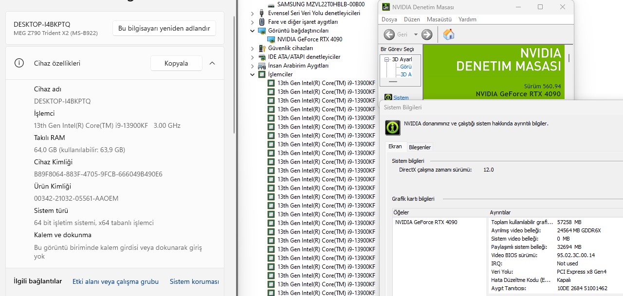Select NVIDIA GeForce RTX 4090 in Öğeler list
The image size is (623, 296).
pyautogui.click(x=426, y=222)
